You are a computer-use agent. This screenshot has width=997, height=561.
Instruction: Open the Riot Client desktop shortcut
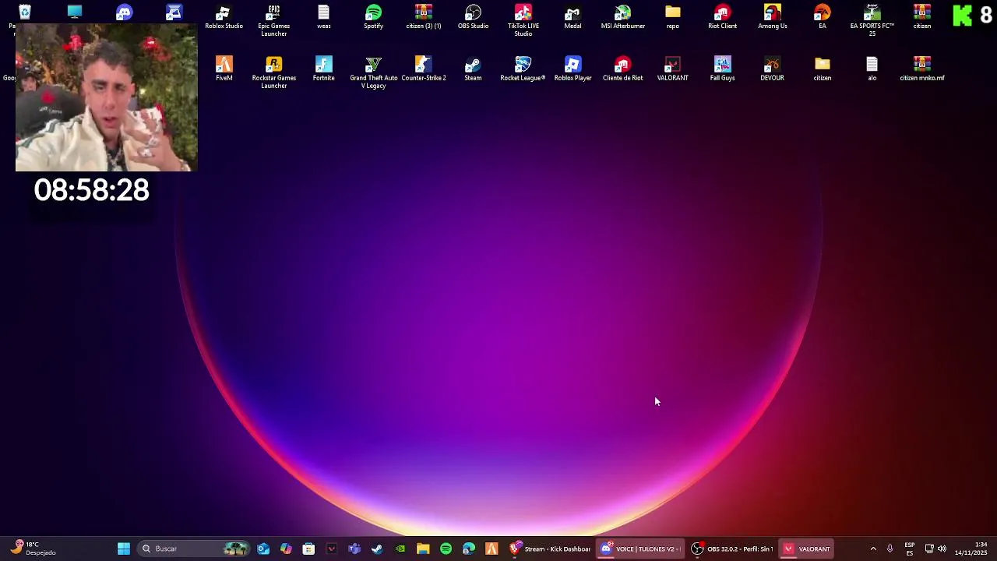click(x=722, y=17)
